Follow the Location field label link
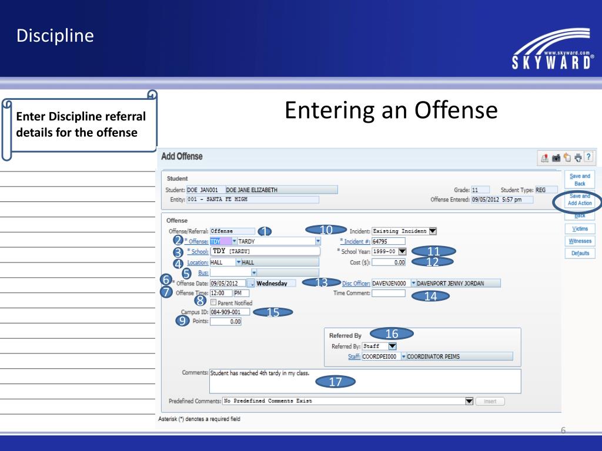Image resolution: width=602 pixels, height=451 pixels. pyautogui.click(x=198, y=262)
